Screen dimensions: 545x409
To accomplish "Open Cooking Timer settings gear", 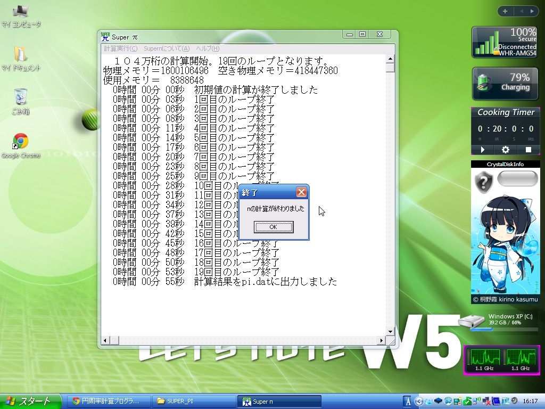I will 506,150.
